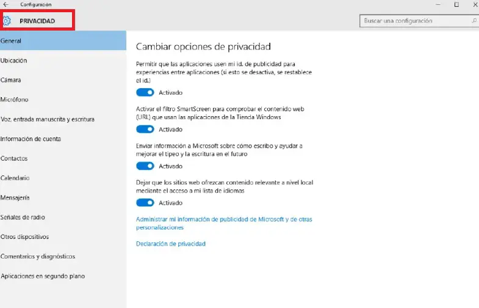The height and width of the screenshot is (308, 479).
Task: Turn off sending typing info to Microsoft
Action: coord(145,166)
